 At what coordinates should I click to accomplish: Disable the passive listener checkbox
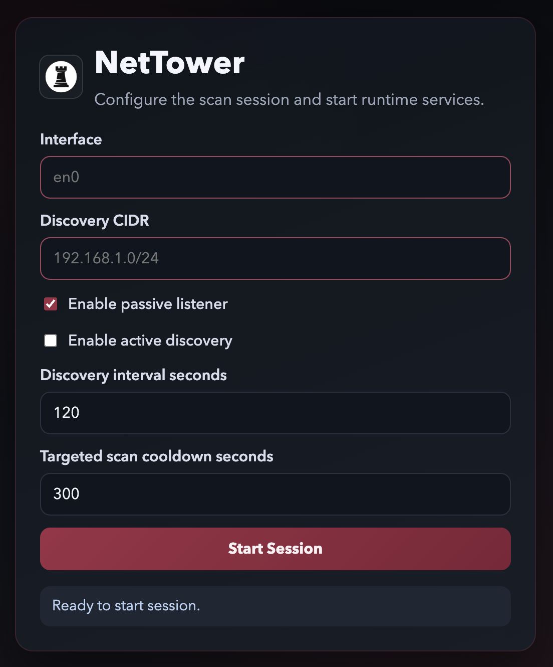tap(50, 303)
